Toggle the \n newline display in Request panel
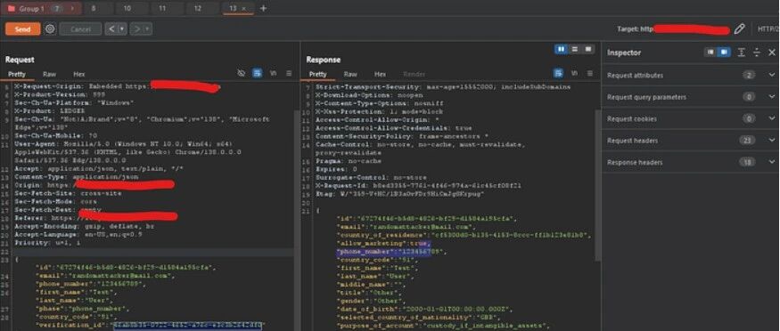 273,74
